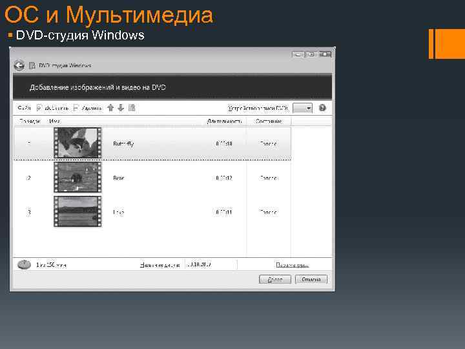Click the duration value in the Bear row
465x349 pixels.
click(x=224, y=178)
